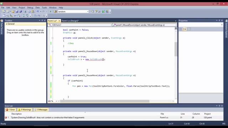Click the code editor horizontal scrollbar thumb

(105, 101)
